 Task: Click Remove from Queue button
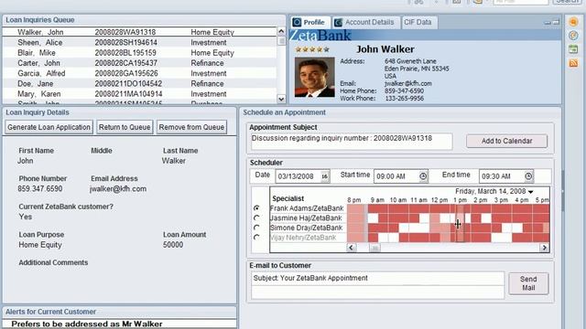coord(191,127)
